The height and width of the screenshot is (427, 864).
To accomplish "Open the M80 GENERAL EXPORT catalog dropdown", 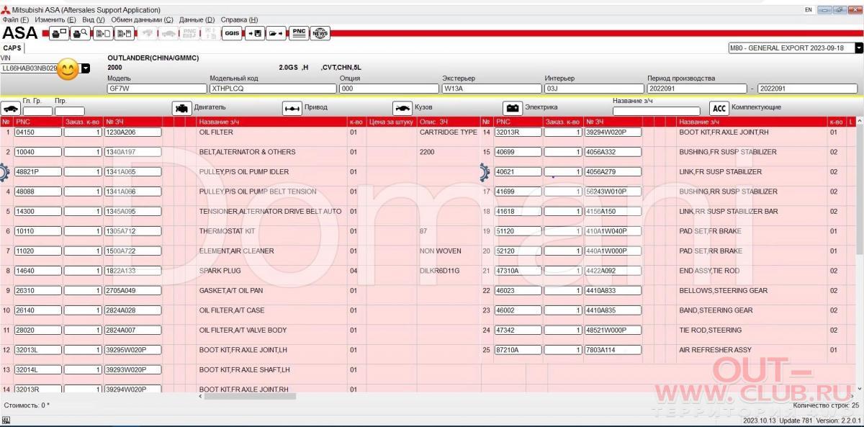I will pos(859,48).
